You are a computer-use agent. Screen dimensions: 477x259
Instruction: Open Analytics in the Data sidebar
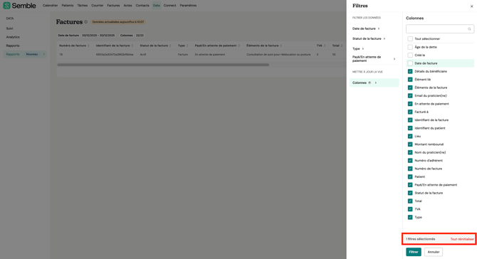13,37
